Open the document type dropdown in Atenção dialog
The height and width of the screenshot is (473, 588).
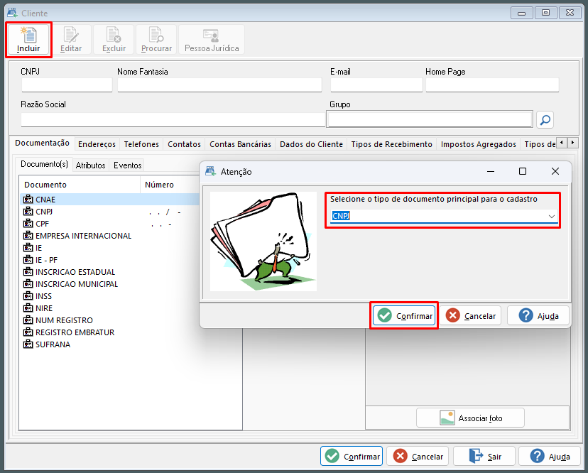[x=551, y=216]
